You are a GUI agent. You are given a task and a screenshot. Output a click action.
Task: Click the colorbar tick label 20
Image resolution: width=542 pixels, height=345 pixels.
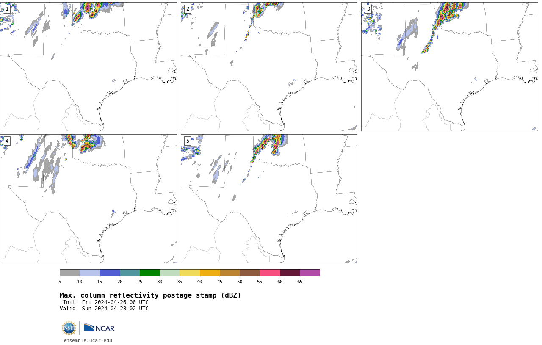pyautogui.click(x=120, y=282)
